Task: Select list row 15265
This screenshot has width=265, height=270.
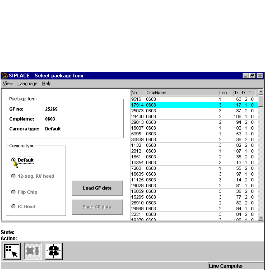Action: coord(194,197)
